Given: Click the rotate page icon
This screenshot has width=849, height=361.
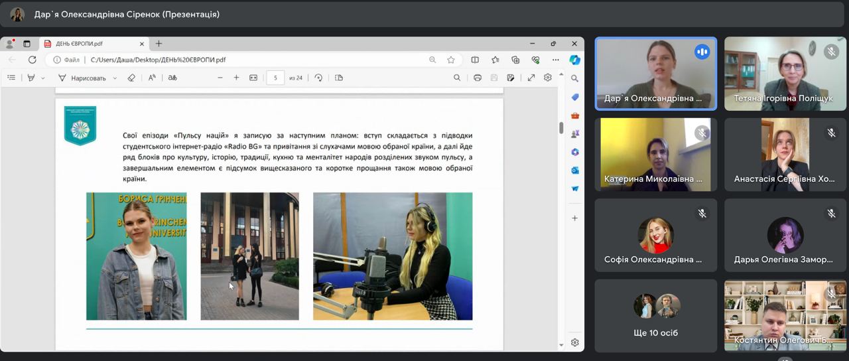Looking at the screenshot, I should pos(318,78).
